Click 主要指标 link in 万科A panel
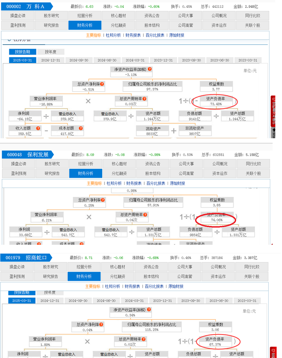 click(x=93, y=35)
